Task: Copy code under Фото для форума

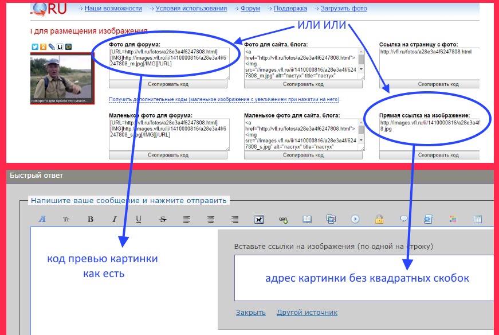Action: pyautogui.click(x=168, y=84)
